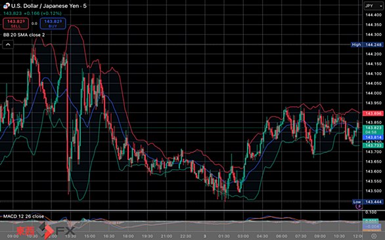Viewport: 385px width, 240px height.
Task: Click the 東西FX watermark logo
Action: (46, 230)
